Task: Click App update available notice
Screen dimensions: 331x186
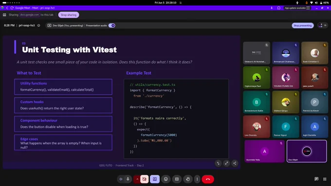Action: (295, 8)
